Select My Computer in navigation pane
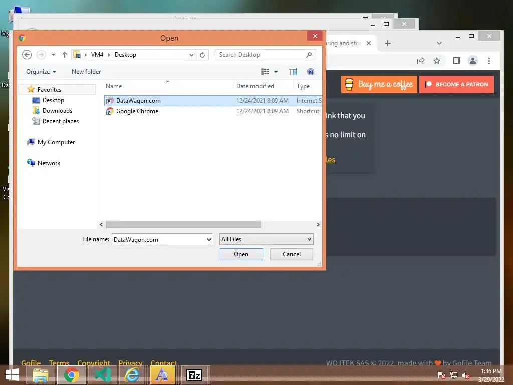This screenshot has height=385, width=513. coord(56,142)
